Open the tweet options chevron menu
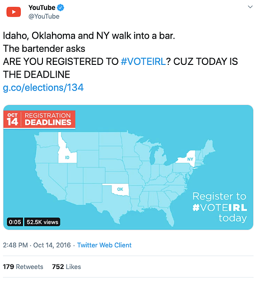The width and height of the screenshot is (257, 282). tap(250, 7)
